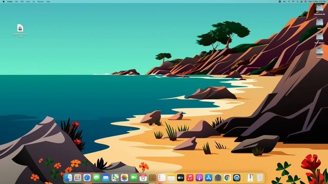The width and height of the screenshot is (328, 184).
Task: Open Maps from the Dock
Action: click(x=115, y=178)
